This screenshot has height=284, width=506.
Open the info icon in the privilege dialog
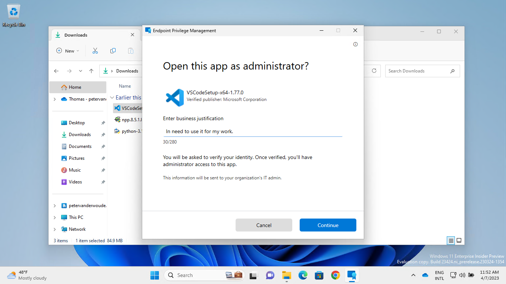(355, 44)
